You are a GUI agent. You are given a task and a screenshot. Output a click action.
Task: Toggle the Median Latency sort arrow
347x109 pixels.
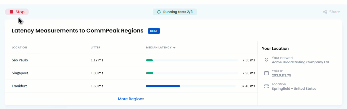coord(174,48)
